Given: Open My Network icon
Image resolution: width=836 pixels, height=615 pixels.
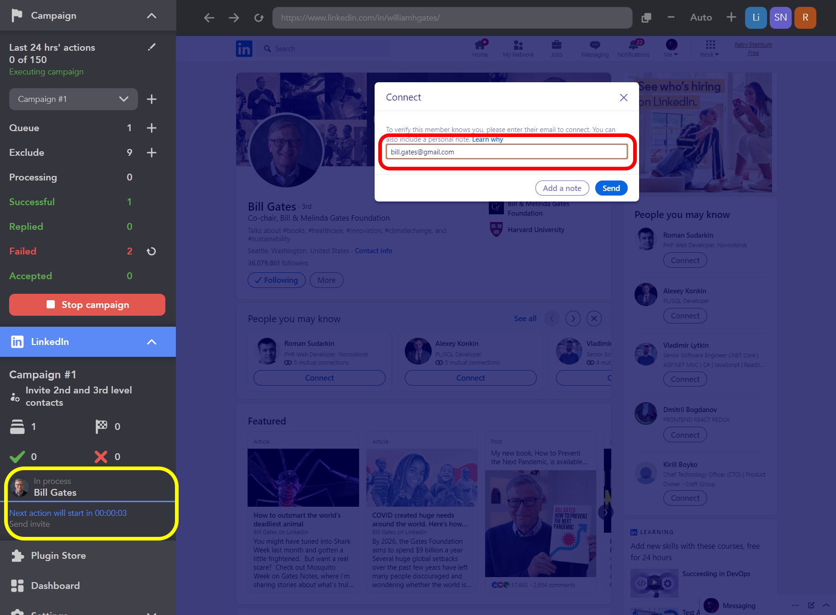Looking at the screenshot, I should pos(518,48).
